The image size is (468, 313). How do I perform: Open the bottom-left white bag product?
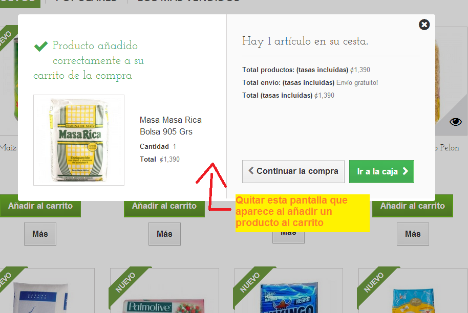pos(40,298)
